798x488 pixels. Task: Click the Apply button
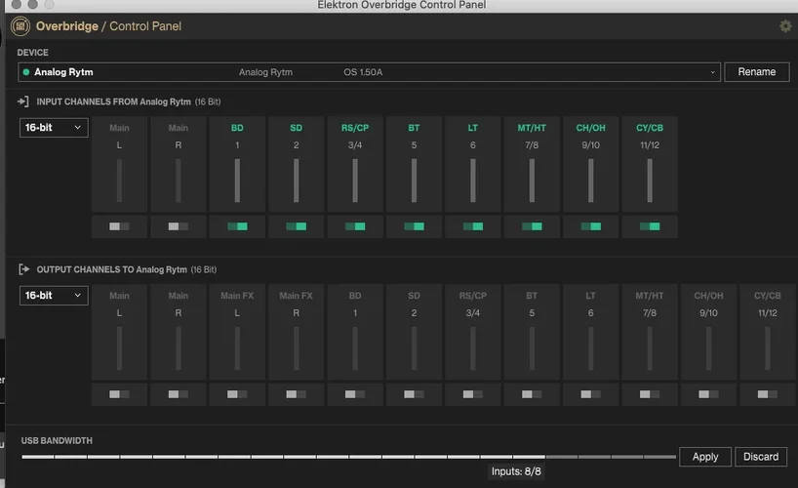pos(705,457)
